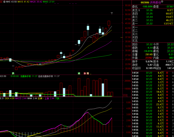
Task: Click the 14:56 trade with 7.4万 volume
Action: (x=153, y=114)
